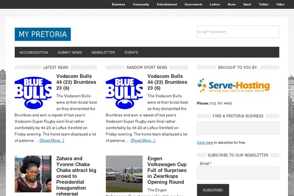
Task: Click Blue Bulls logo under Latest News
Action: pyautogui.click(x=33, y=93)
